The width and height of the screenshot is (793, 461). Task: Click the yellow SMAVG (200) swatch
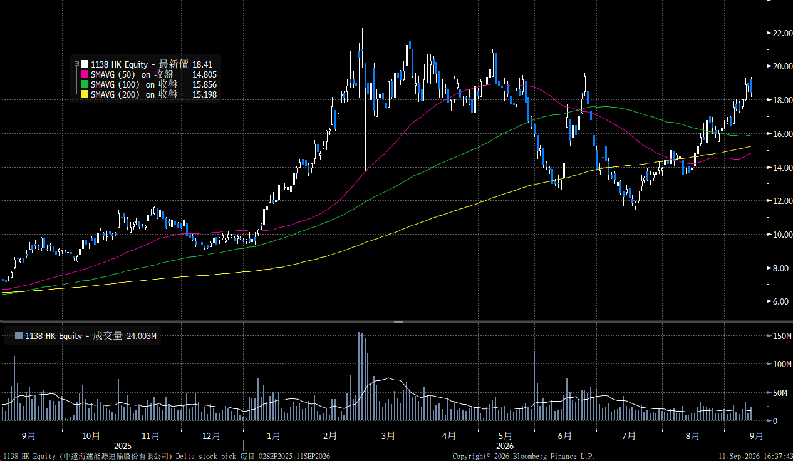85,94
